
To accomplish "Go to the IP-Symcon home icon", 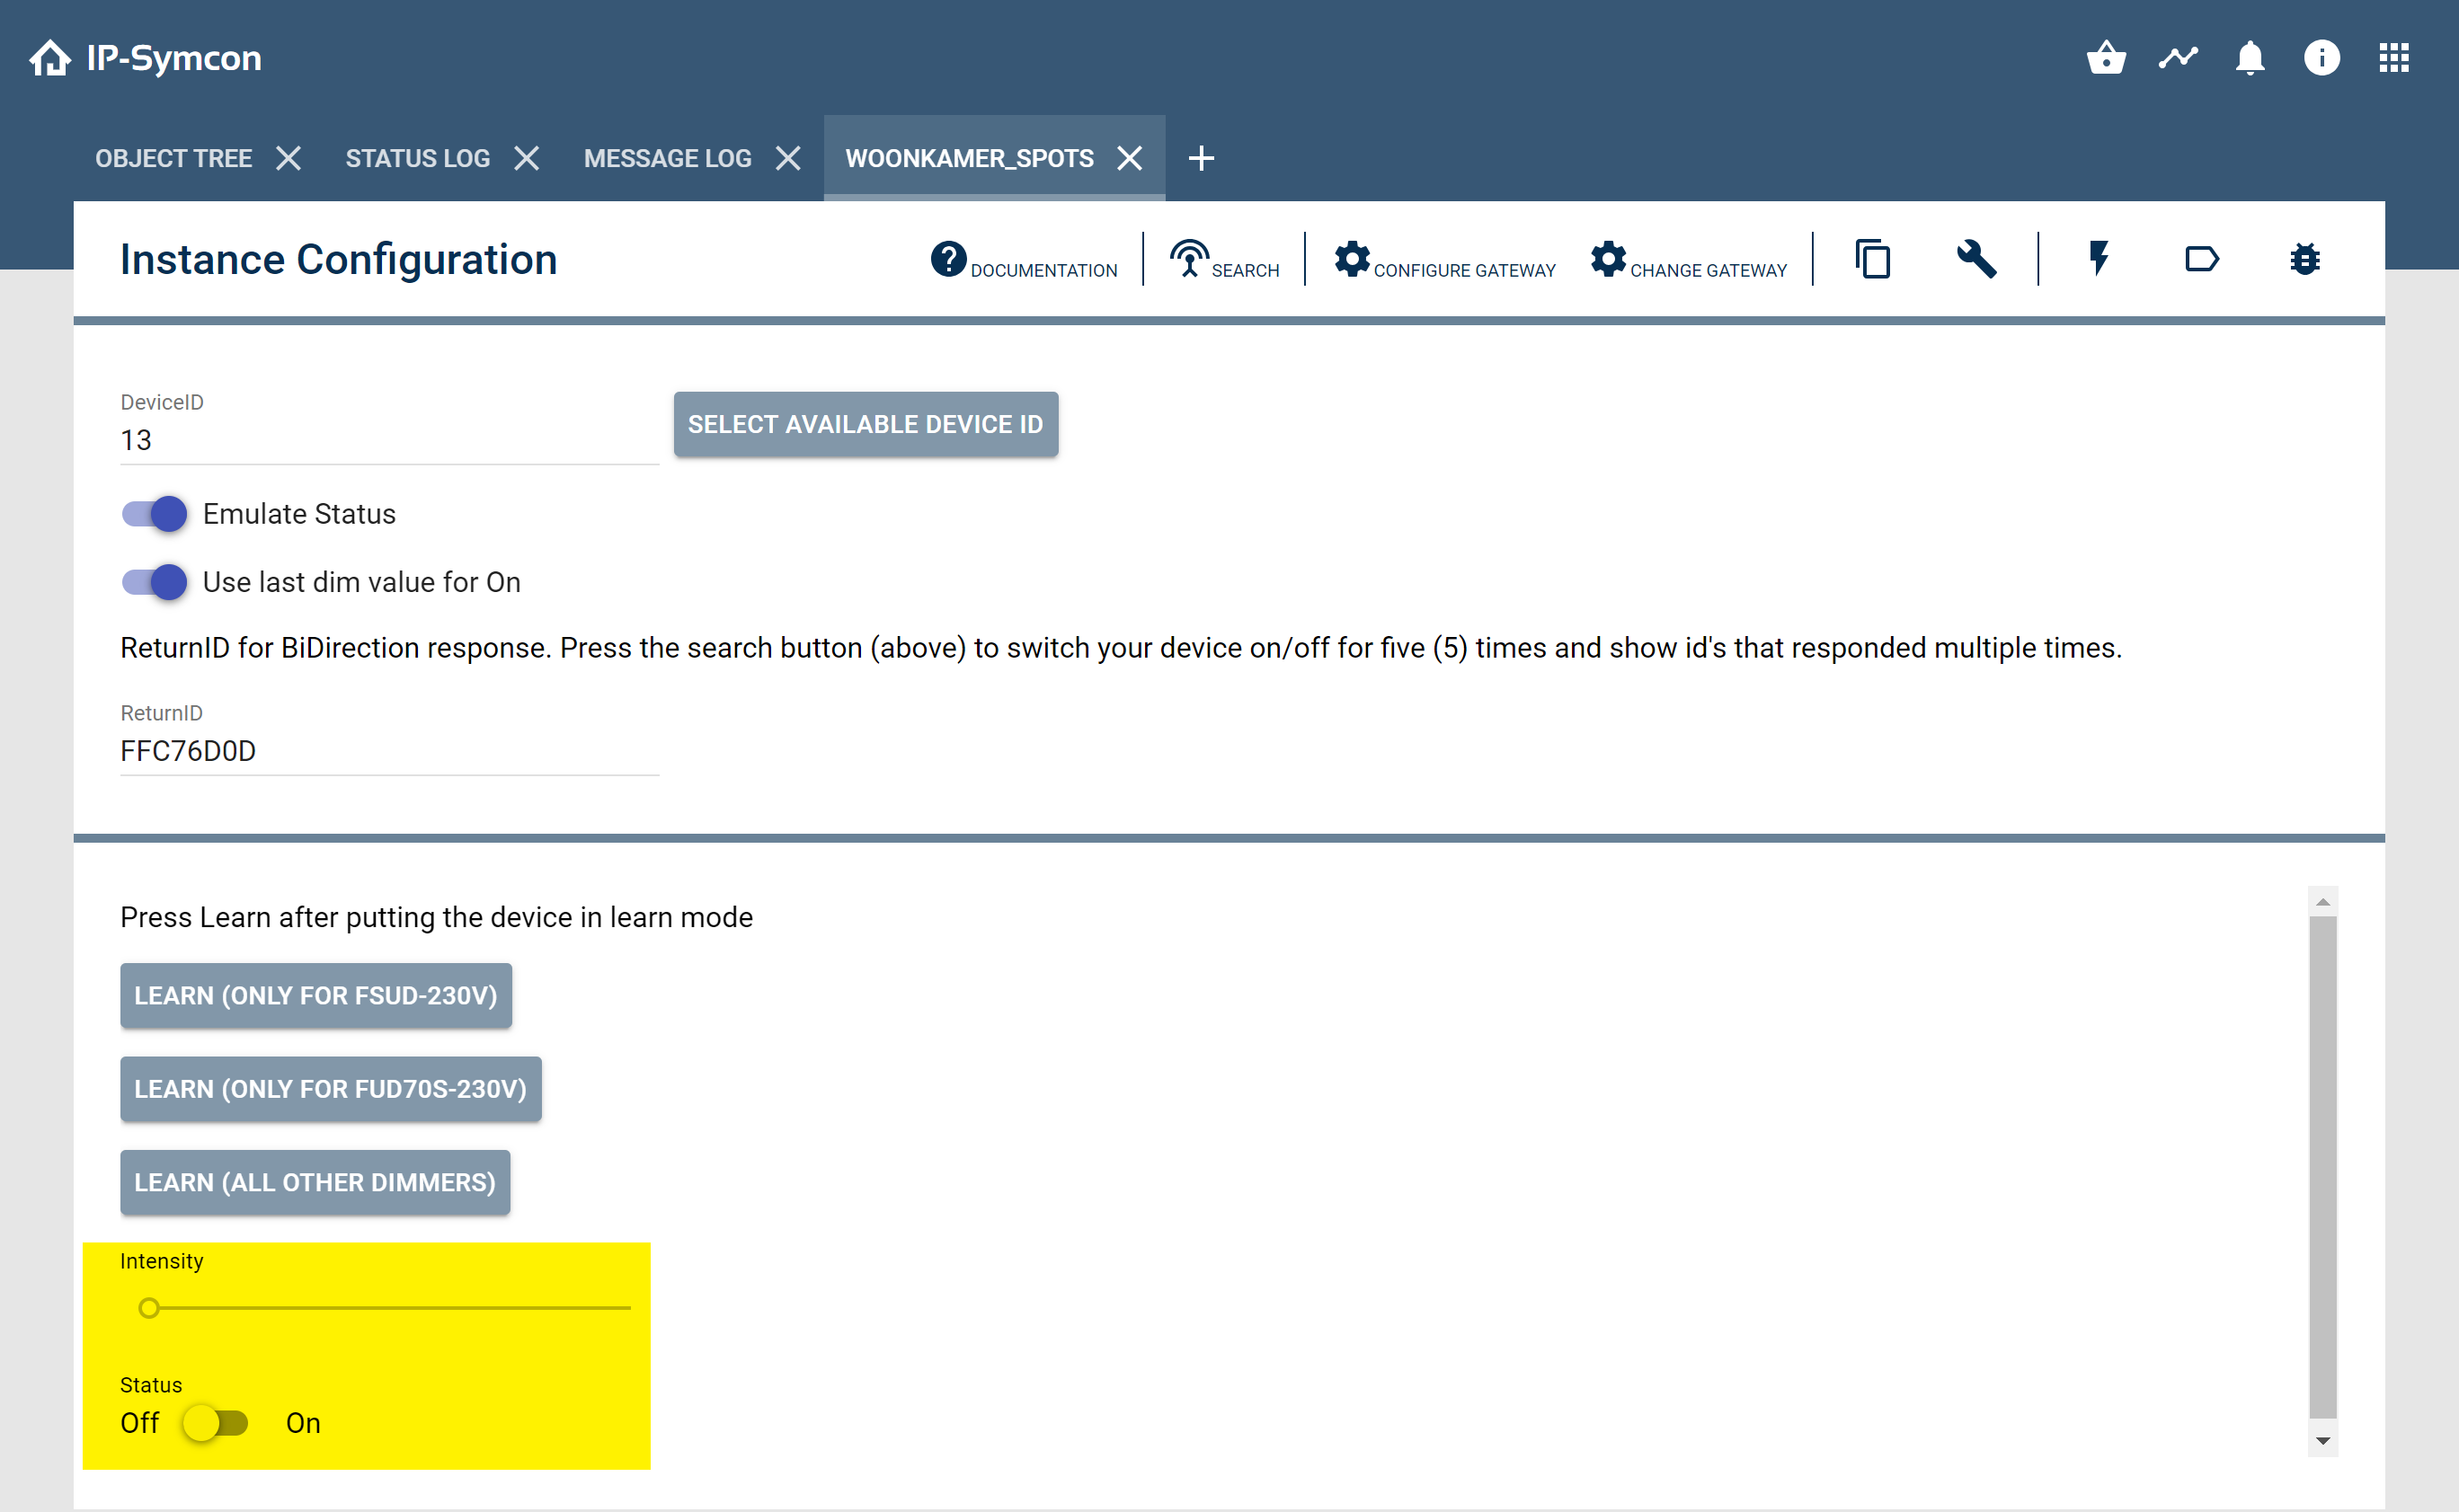I will (50, 58).
